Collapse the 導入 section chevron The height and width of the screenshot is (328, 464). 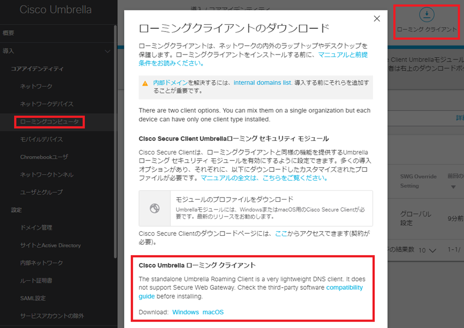(x=107, y=51)
